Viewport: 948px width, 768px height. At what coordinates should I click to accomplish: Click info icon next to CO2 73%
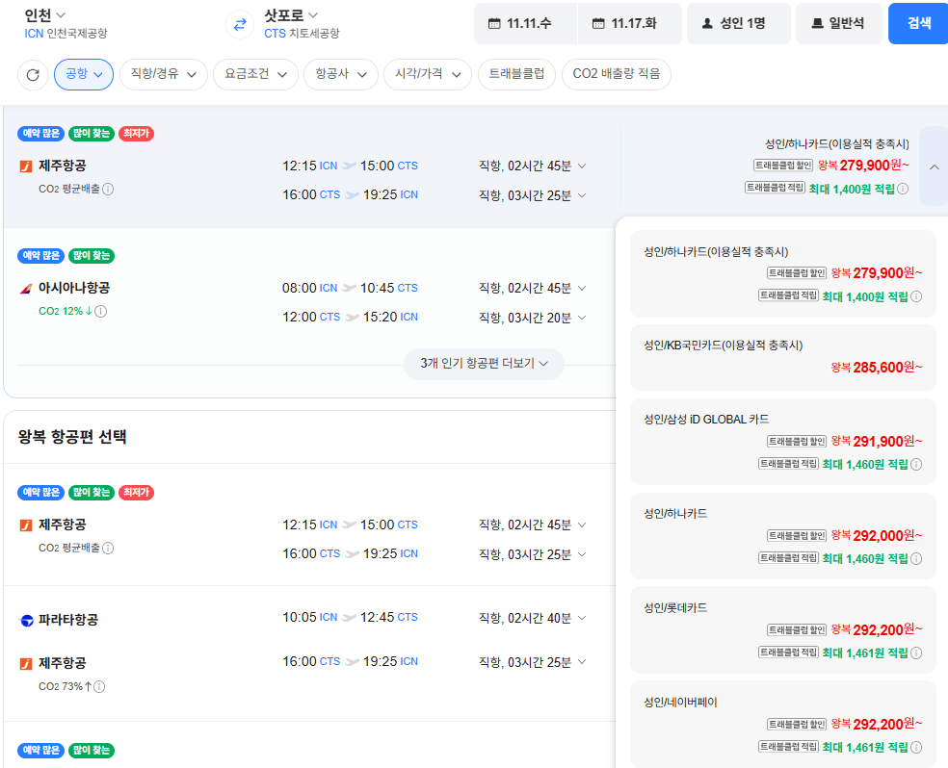(x=99, y=686)
